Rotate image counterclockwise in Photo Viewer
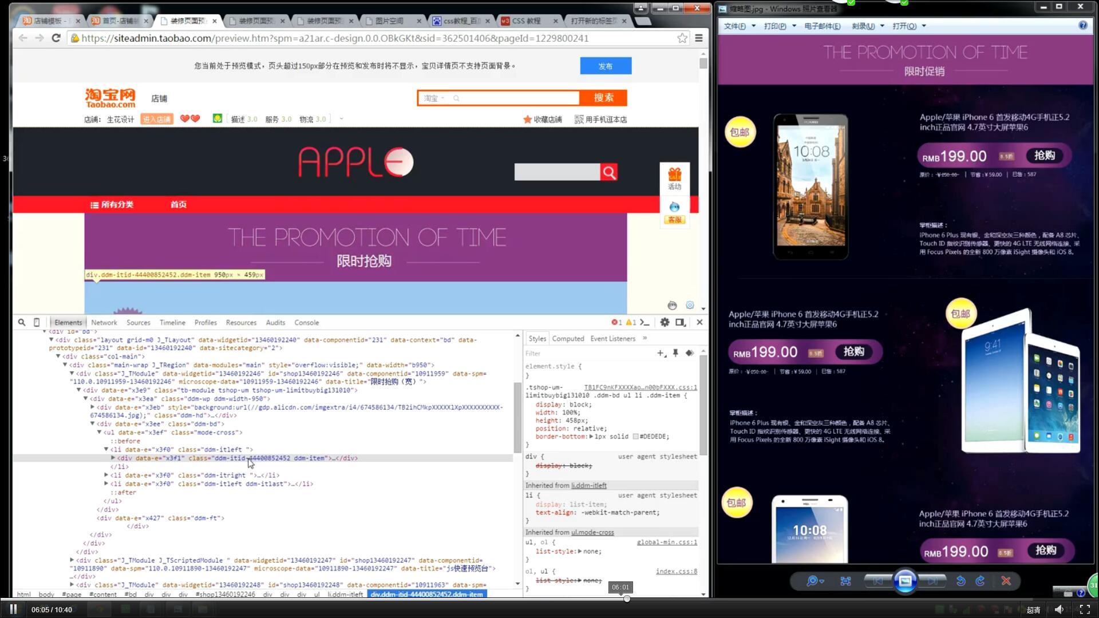The width and height of the screenshot is (1099, 618). 960,581
